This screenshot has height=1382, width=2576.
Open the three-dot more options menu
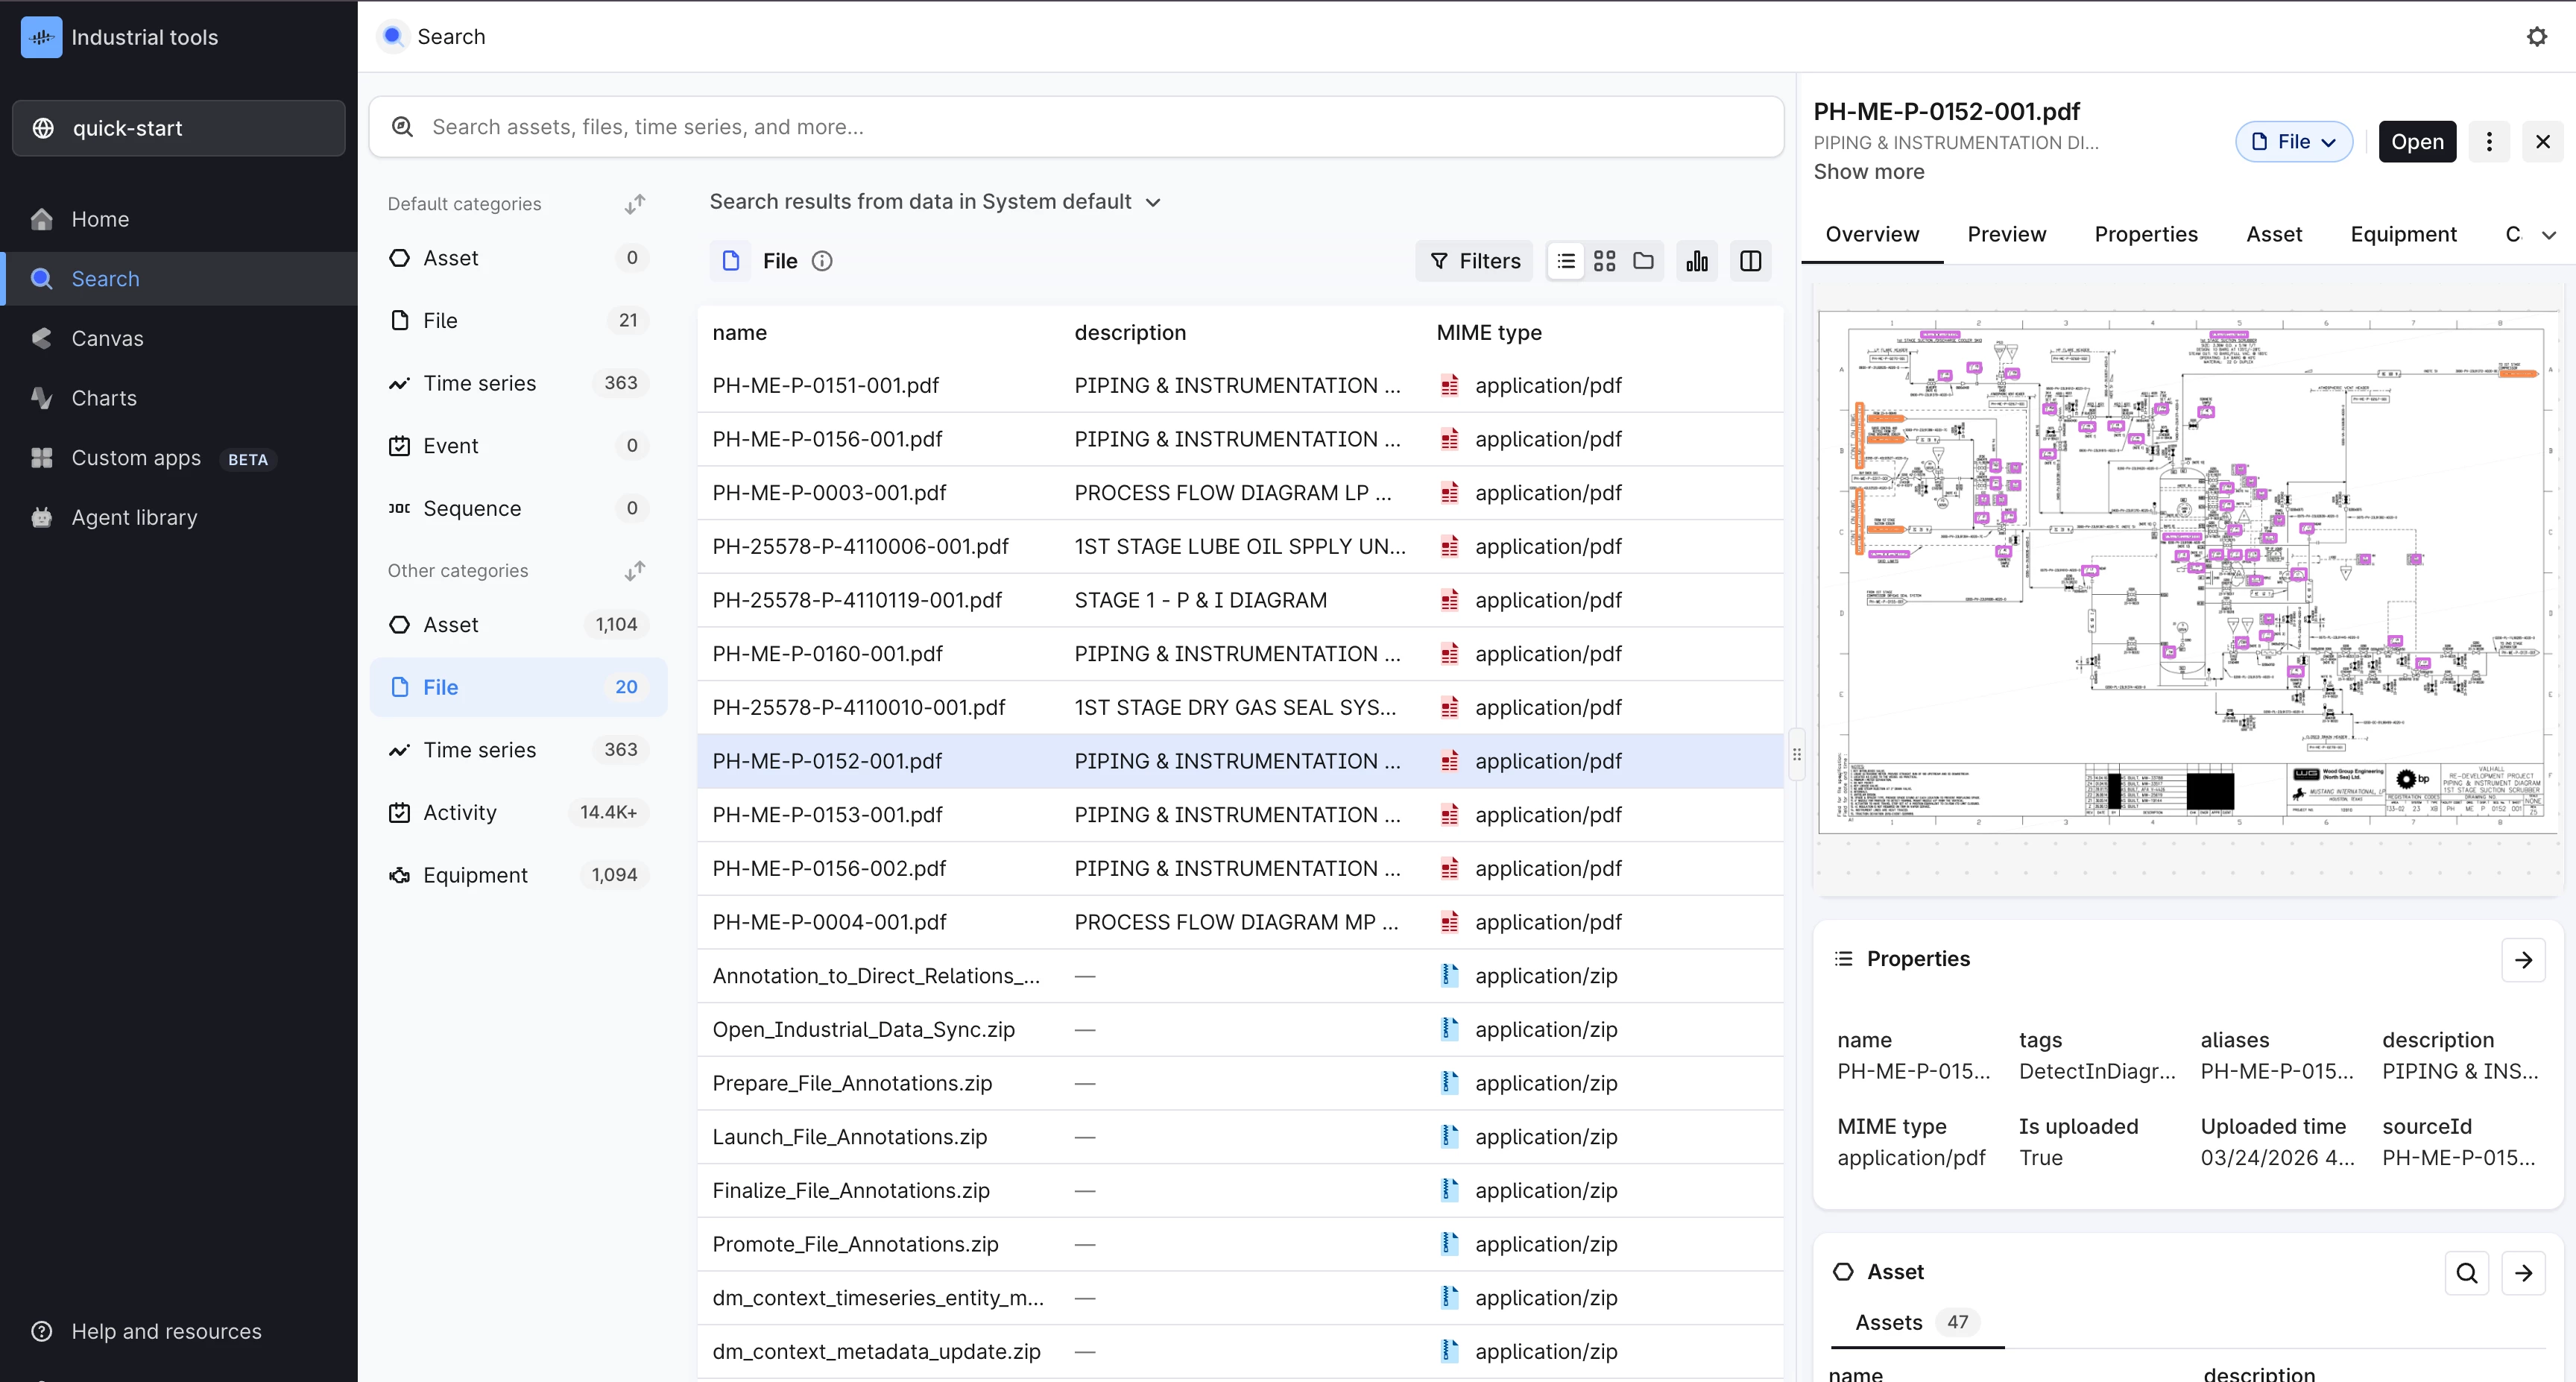(x=2489, y=142)
